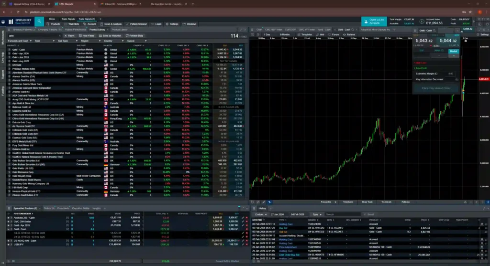Expand the Take Profit section in order ticket
The height and width of the screenshot is (266, 490).
[421, 68]
